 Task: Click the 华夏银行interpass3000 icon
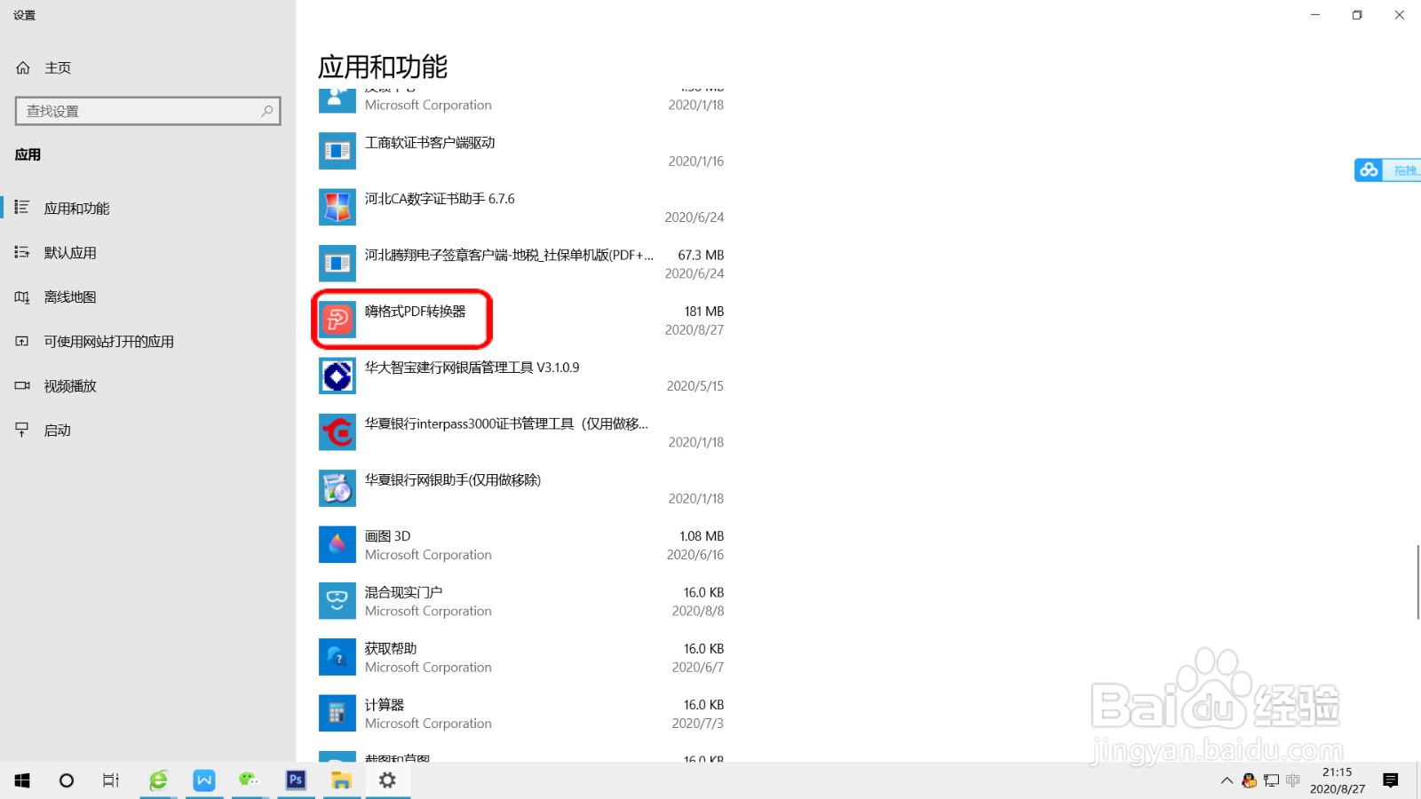tap(337, 432)
